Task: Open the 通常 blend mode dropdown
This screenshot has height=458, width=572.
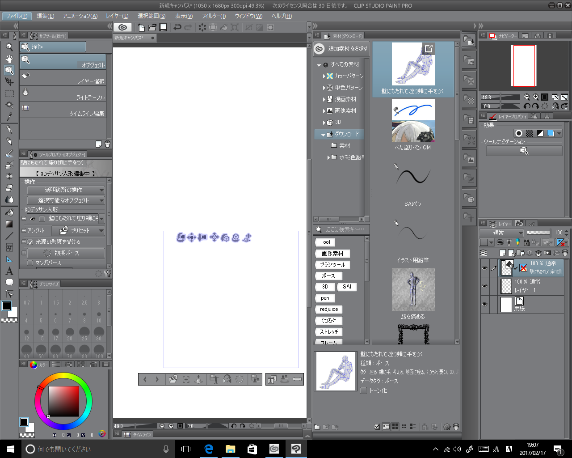Action: click(x=501, y=233)
